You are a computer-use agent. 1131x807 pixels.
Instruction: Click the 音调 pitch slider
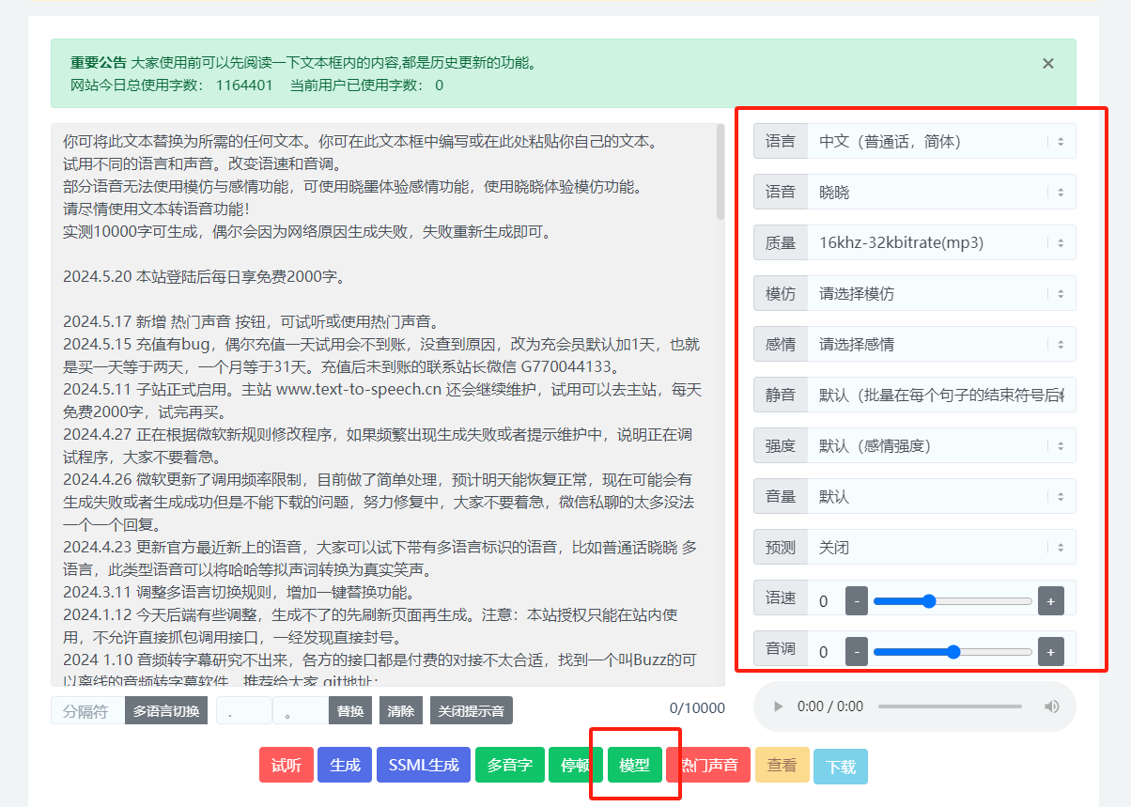click(x=953, y=652)
